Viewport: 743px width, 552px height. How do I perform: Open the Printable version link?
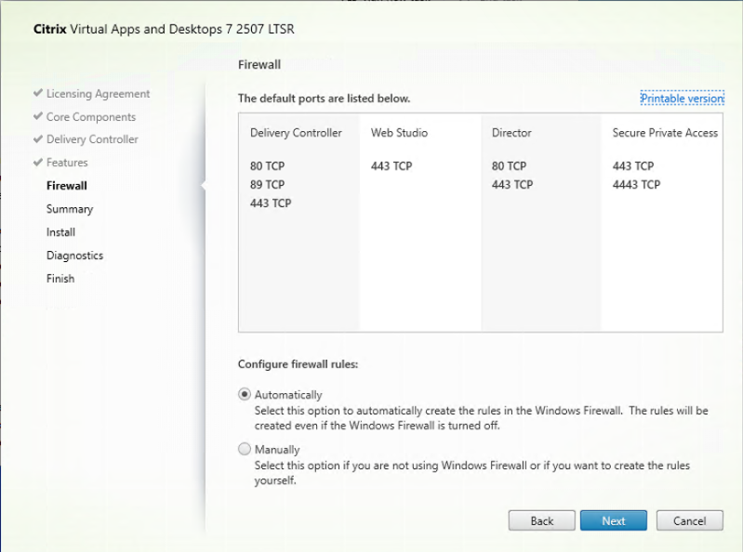point(682,99)
